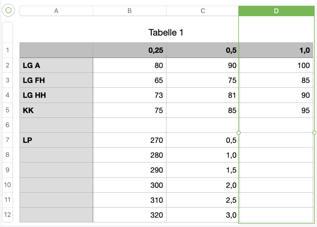The image size is (317, 227).
Task: Click the cell with value 100
Action: [x=276, y=65]
